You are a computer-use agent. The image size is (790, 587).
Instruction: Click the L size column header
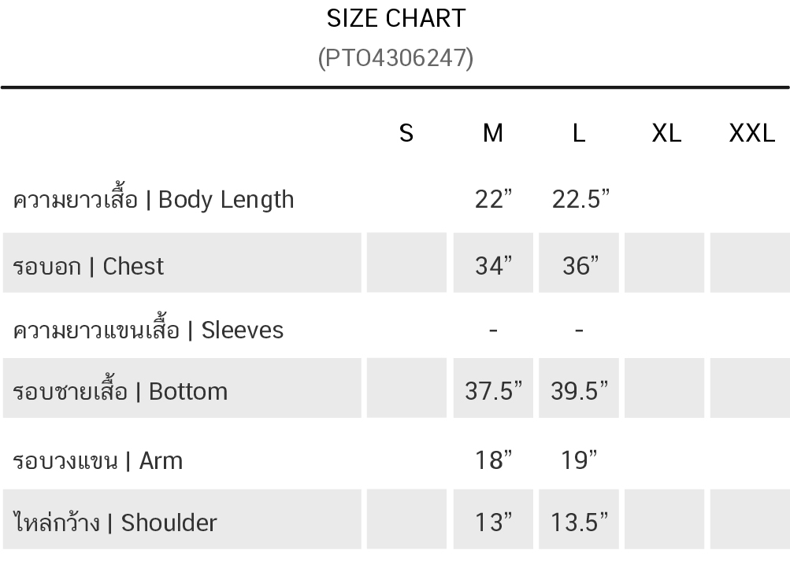579,134
